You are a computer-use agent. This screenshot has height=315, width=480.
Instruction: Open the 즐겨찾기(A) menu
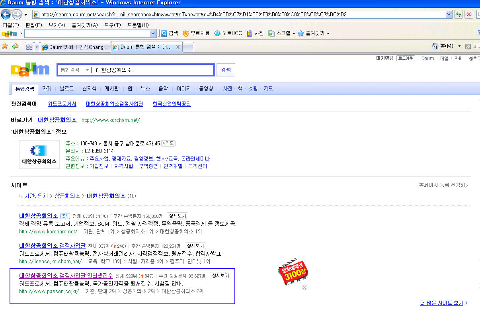click(85, 25)
